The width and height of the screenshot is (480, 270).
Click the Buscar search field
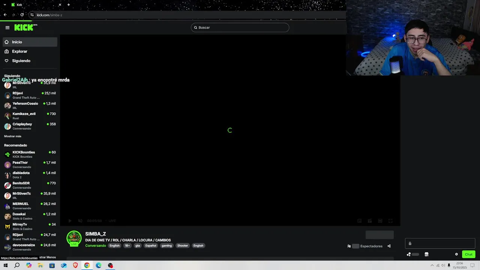click(x=240, y=27)
